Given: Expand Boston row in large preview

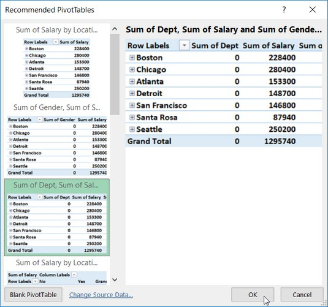Looking at the screenshot, I should [132, 58].
